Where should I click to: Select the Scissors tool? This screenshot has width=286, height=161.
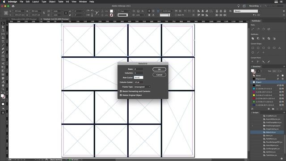3,64
